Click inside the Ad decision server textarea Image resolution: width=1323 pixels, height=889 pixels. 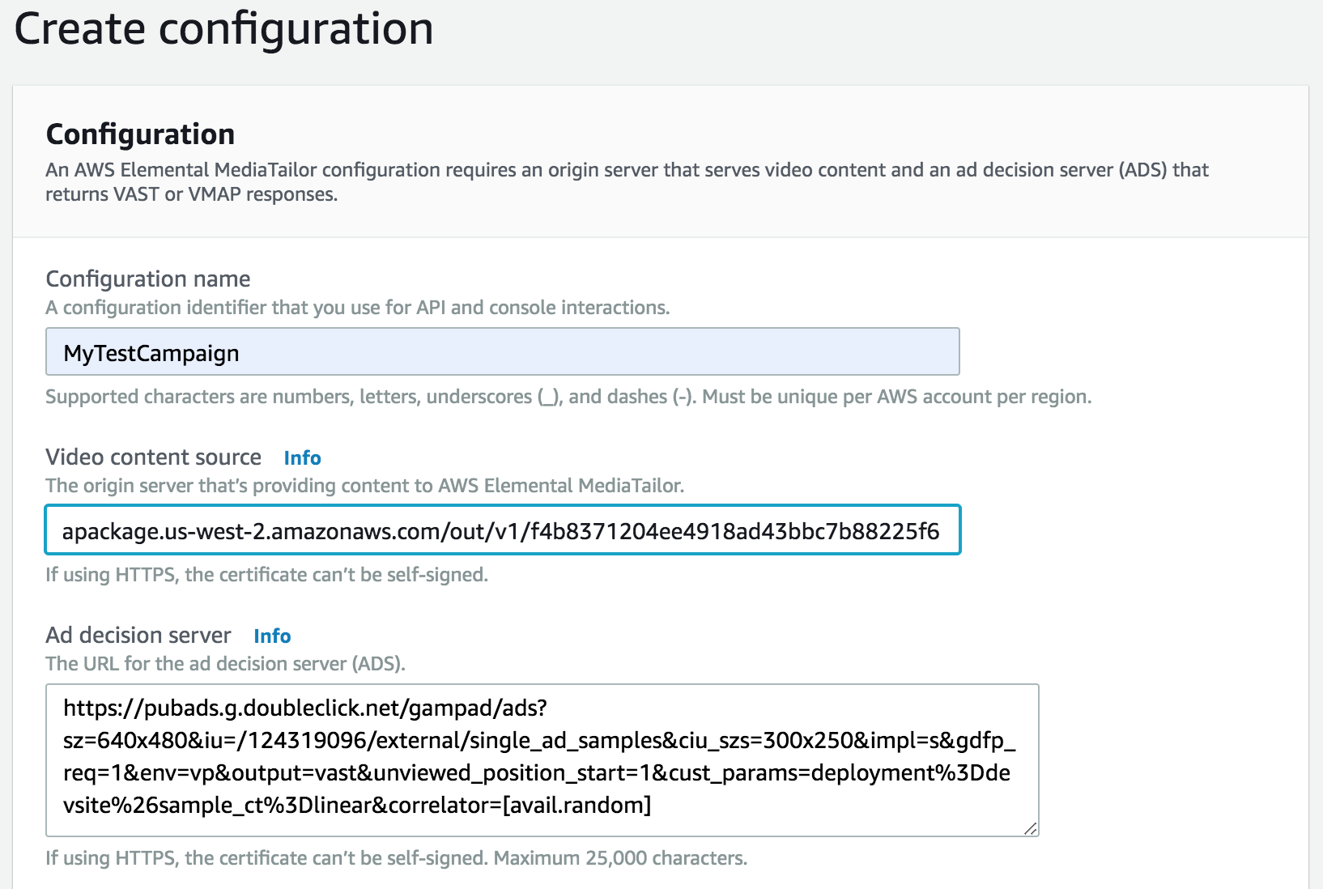[x=542, y=759]
